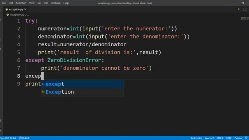
Task: Click 'denominator cannot be zero' string
Action: click(104, 68)
